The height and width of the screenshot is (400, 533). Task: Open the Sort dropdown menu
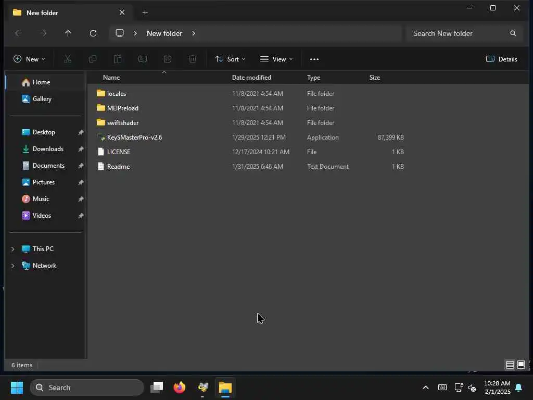coord(230,59)
